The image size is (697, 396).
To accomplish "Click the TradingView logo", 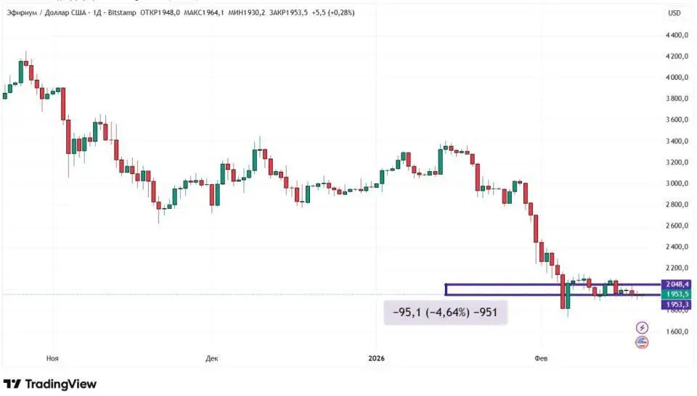I will point(49,384).
